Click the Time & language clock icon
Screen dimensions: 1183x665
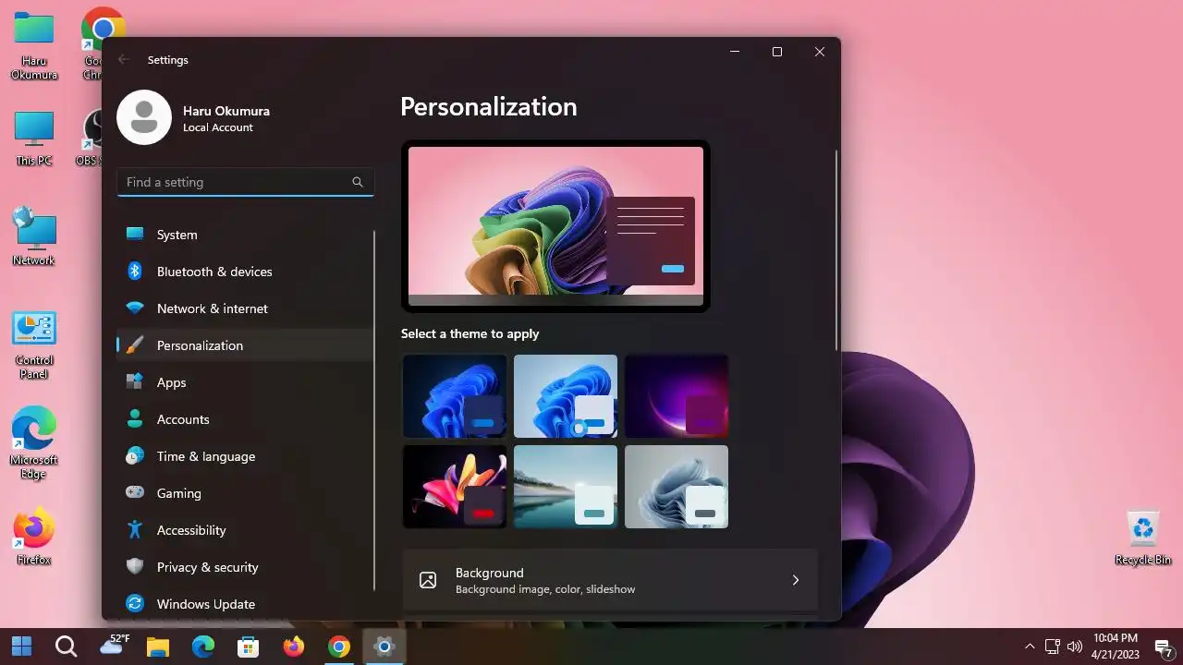tap(135, 455)
